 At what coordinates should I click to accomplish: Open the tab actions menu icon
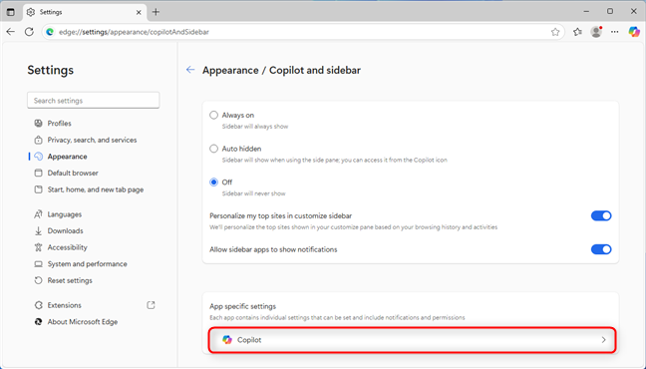11,12
